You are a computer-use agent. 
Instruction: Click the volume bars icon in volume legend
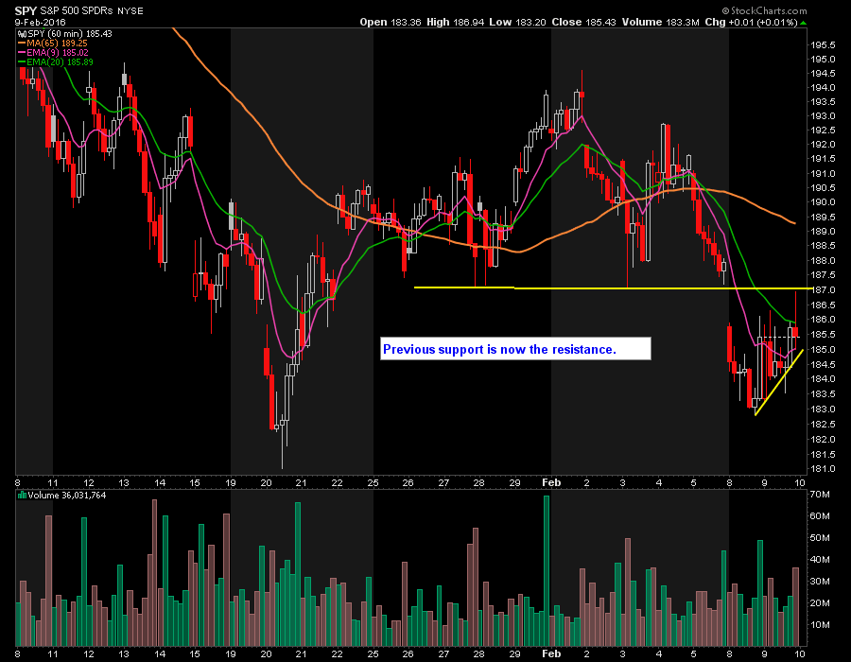23,495
